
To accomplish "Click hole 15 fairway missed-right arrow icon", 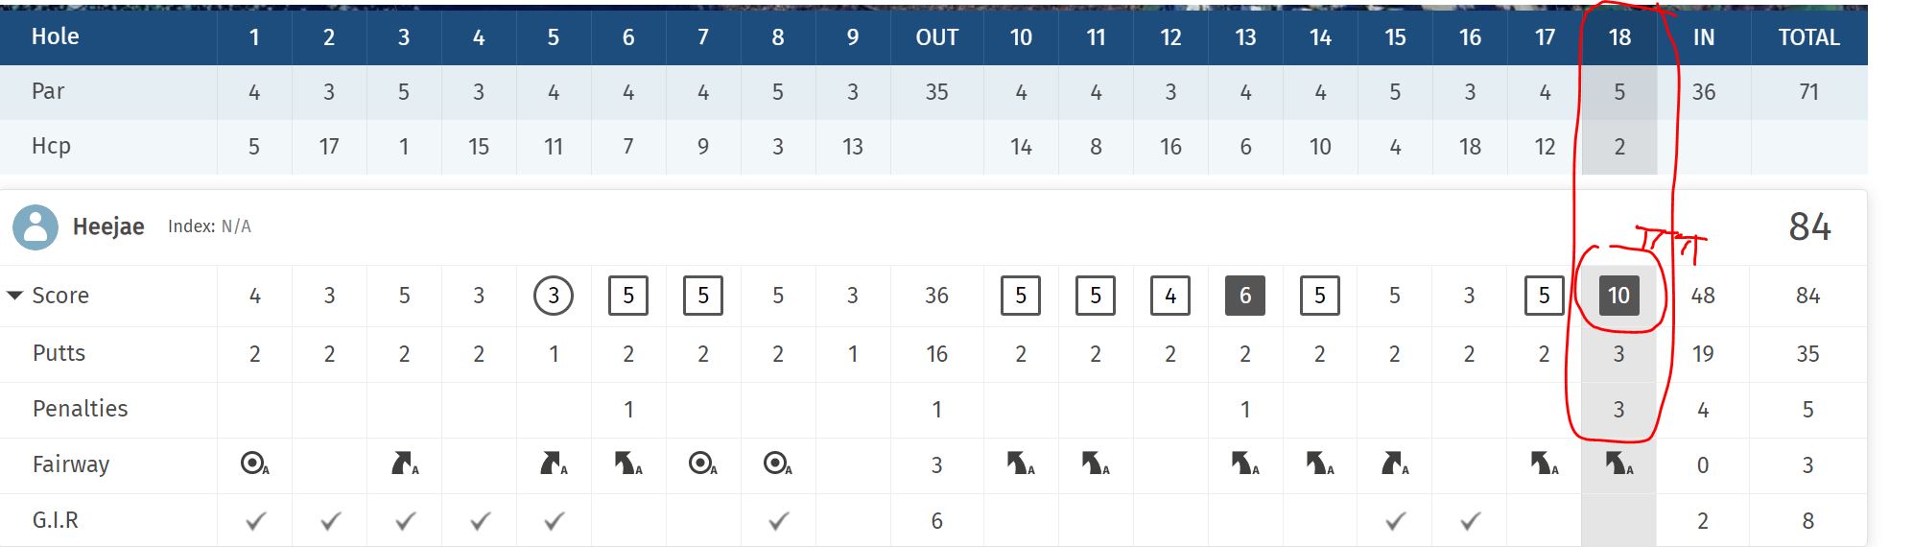I will click(1394, 464).
